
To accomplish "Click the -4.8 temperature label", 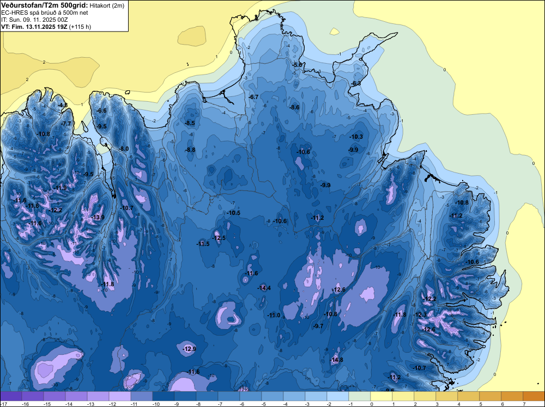I will (x=63, y=105).
